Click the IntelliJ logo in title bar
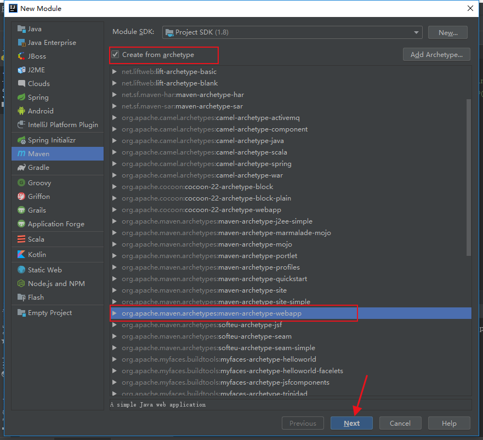The width and height of the screenshot is (483, 440). 13,8
